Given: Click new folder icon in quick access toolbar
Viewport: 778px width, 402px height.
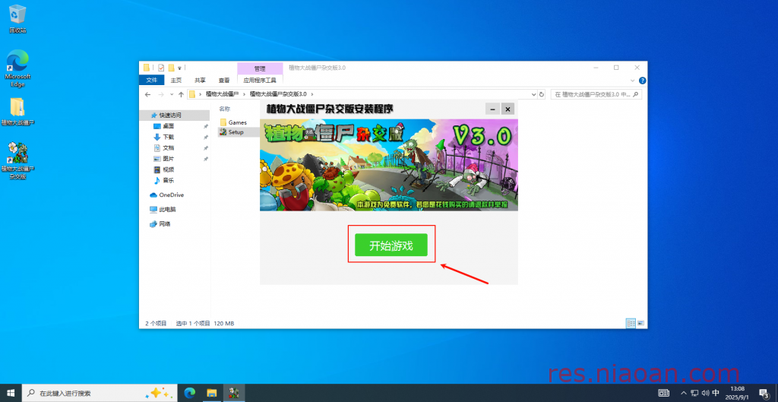Looking at the screenshot, I should coord(171,68).
